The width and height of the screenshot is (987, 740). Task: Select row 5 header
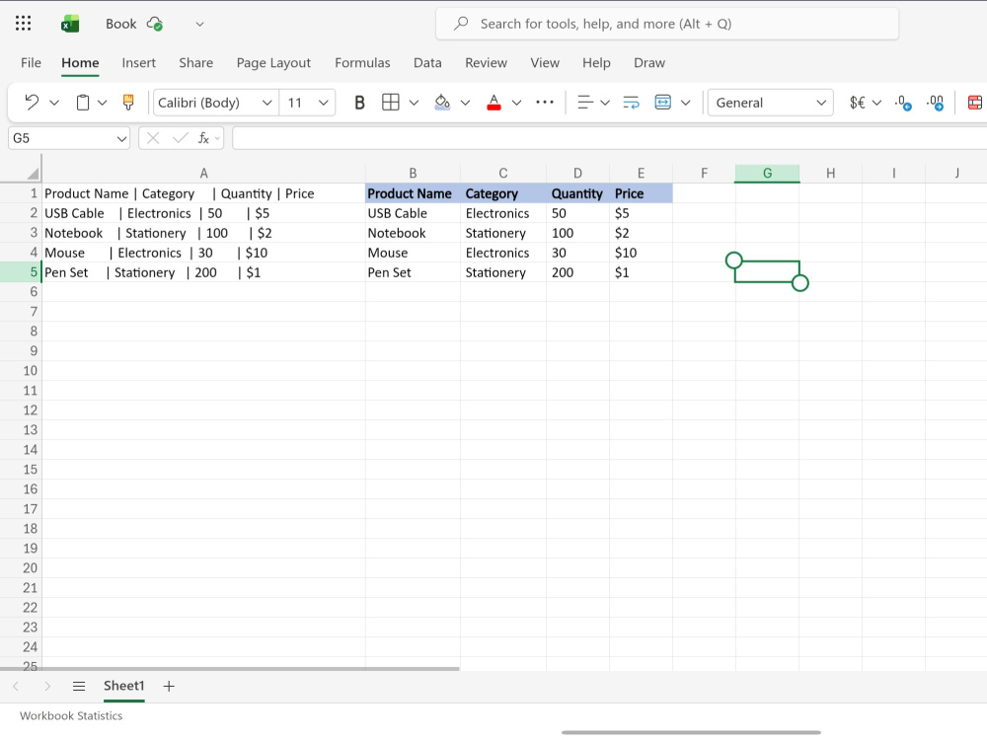pyautogui.click(x=21, y=272)
